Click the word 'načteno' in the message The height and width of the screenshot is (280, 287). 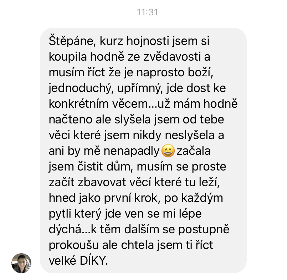[71, 120]
